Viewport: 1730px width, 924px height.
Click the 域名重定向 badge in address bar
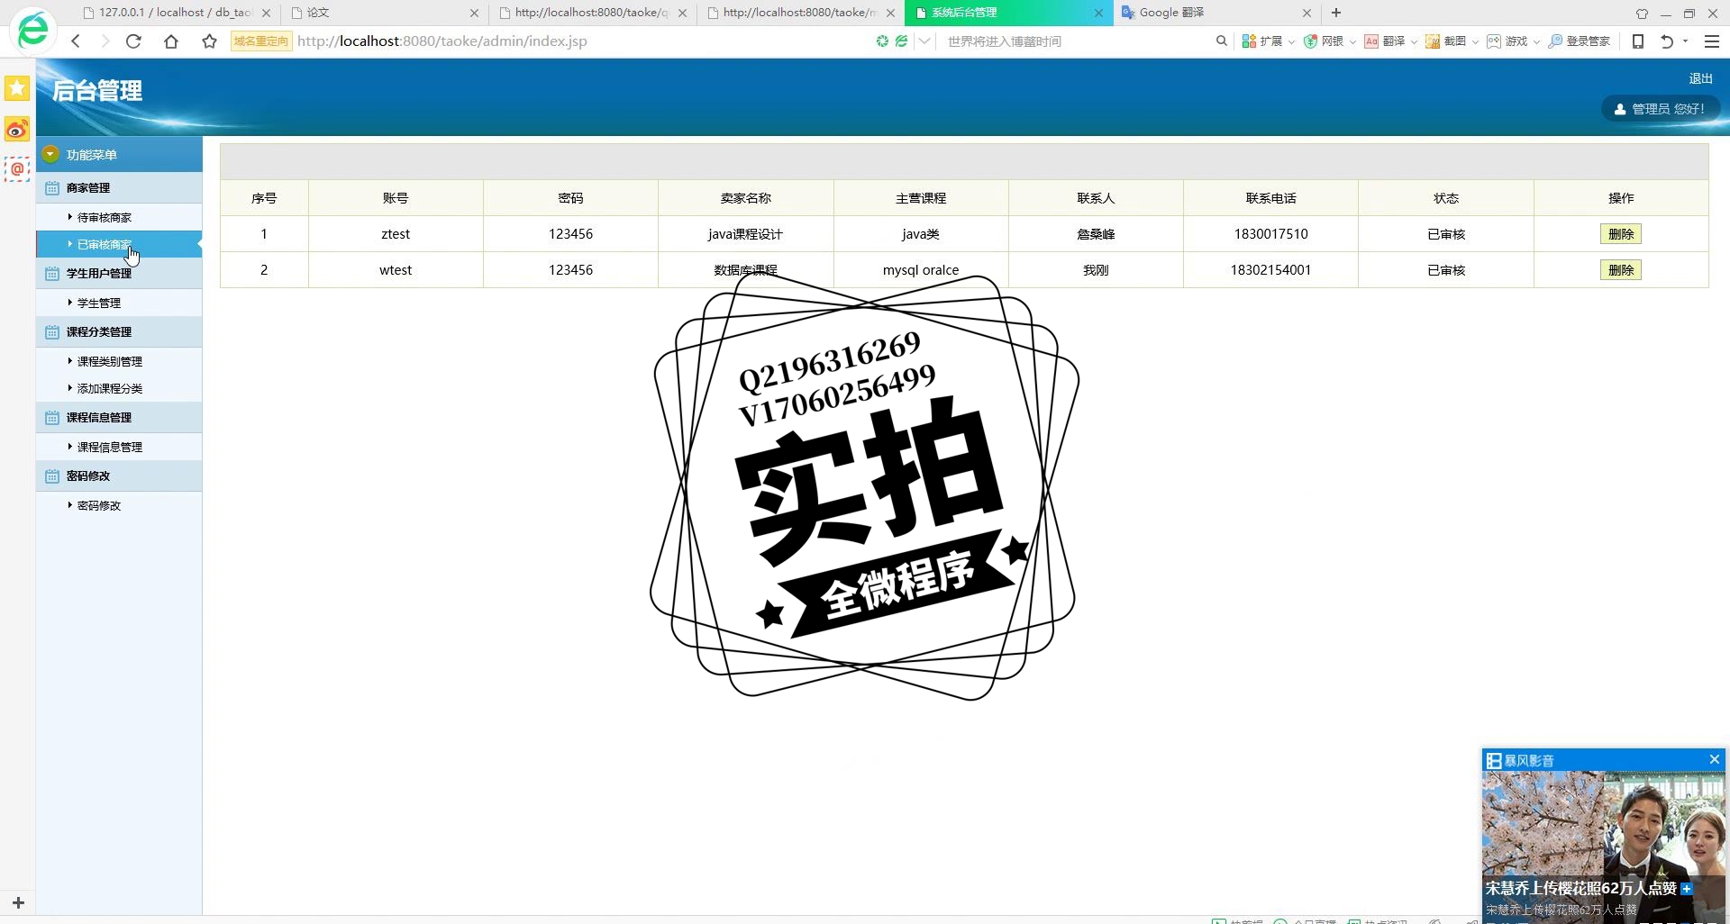point(261,41)
